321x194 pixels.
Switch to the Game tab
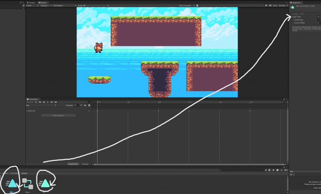tap(42, 2)
